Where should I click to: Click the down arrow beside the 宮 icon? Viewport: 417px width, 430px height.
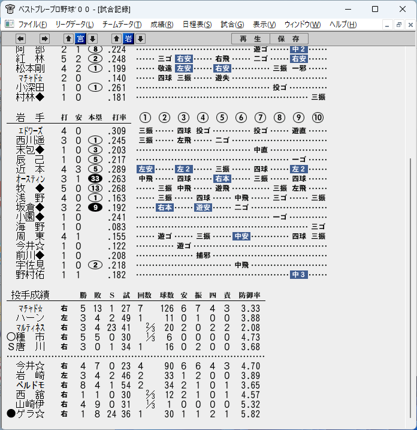(93, 38)
